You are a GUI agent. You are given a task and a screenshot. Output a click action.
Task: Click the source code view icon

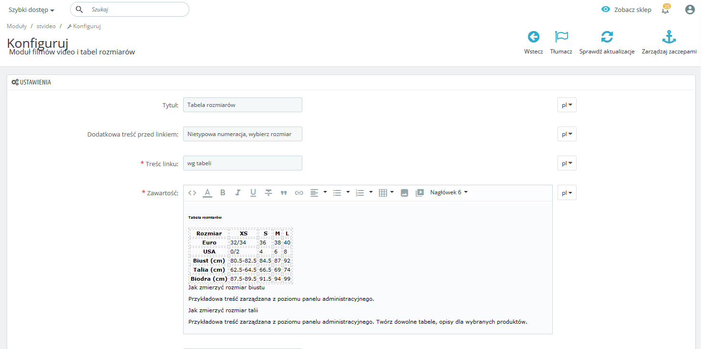[192, 193]
